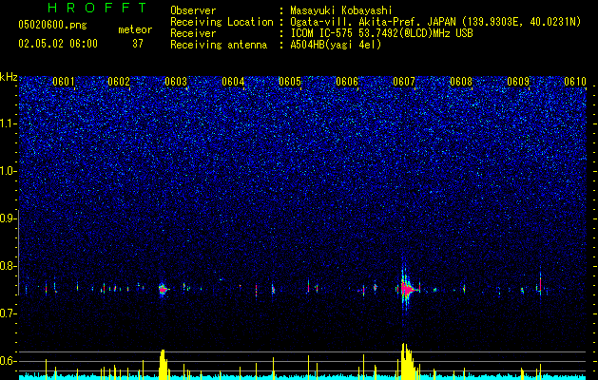598x380 pixels.
Task: Click the 0.8 frequency axis label
Action: [x=9, y=266]
